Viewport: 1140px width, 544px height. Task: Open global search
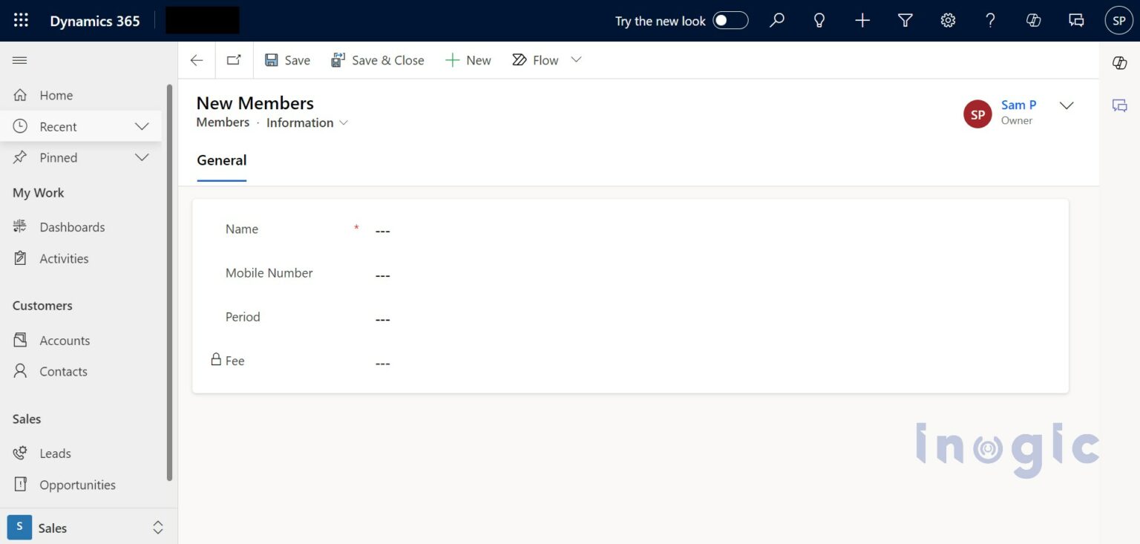777,20
